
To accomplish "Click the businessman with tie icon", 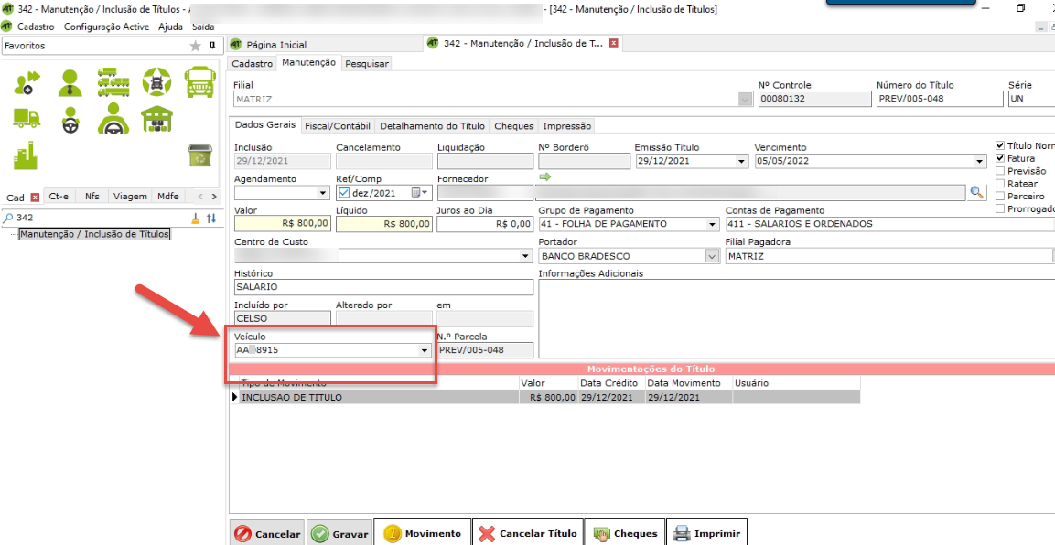I will tap(70, 83).
